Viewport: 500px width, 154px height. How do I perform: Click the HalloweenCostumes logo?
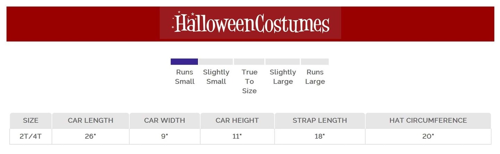[x=250, y=23]
